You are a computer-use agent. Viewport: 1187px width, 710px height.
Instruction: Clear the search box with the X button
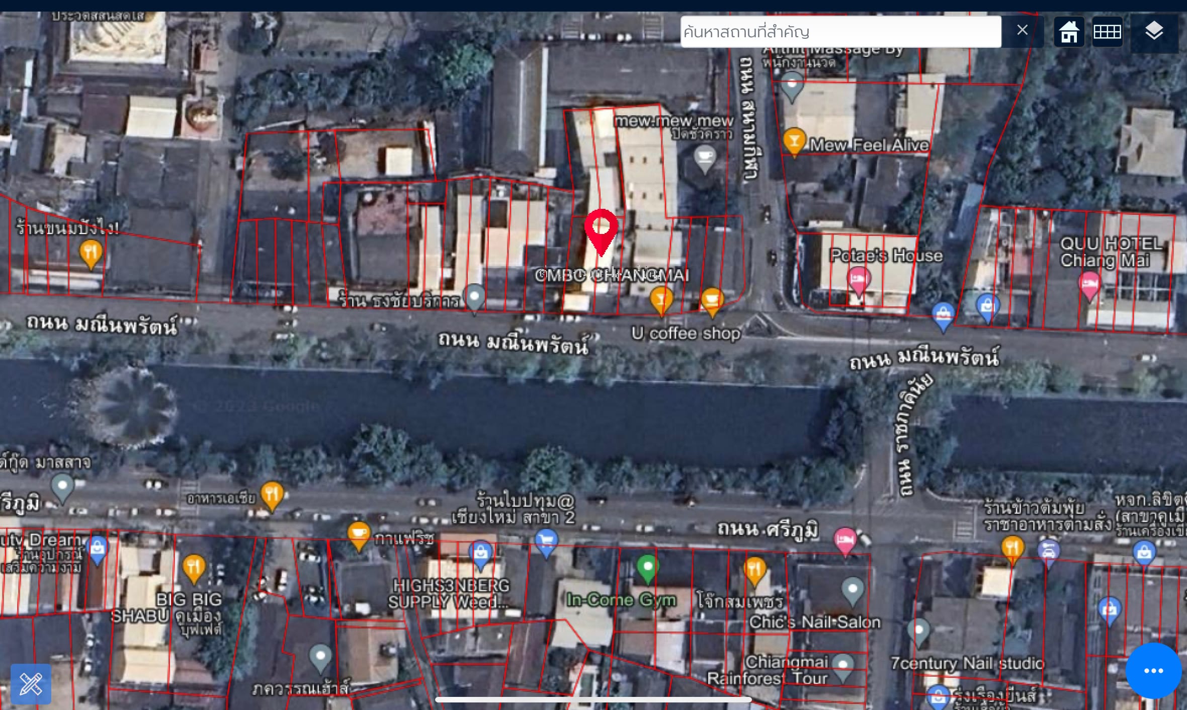tap(1022, 30)
